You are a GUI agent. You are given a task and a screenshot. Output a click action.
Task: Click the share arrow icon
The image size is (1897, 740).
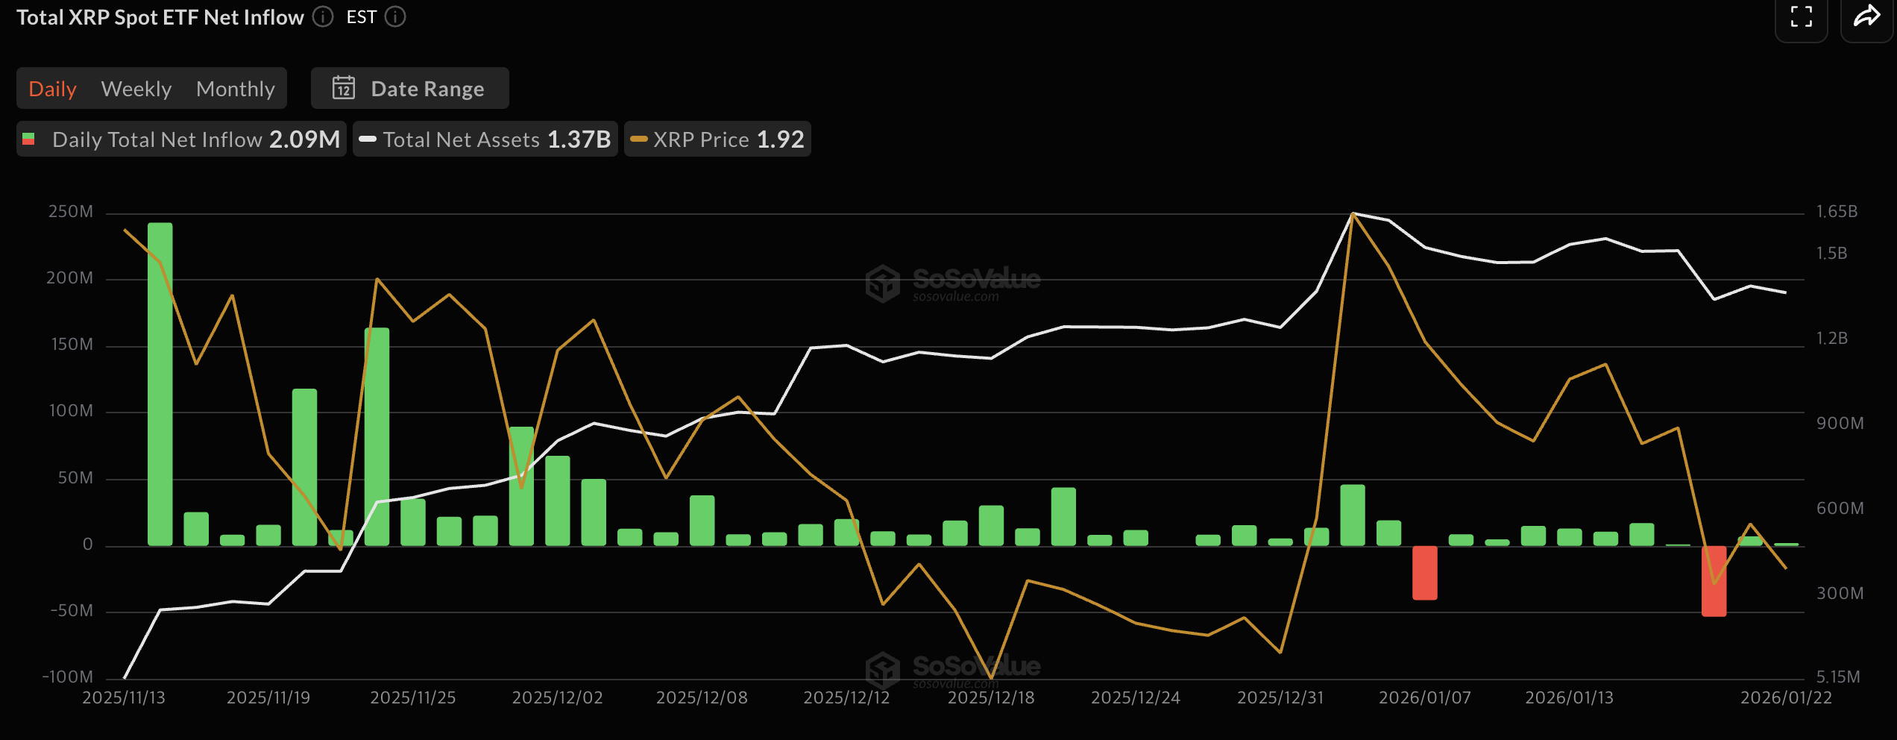(1866, 17)
